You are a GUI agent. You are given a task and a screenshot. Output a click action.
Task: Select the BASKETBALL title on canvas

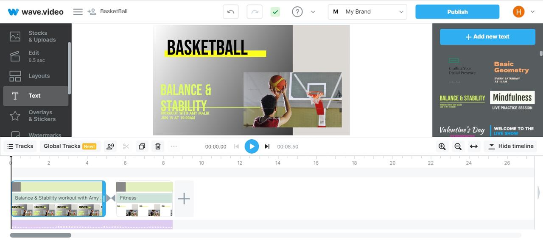pyautogui.click(x=207, y=47)
